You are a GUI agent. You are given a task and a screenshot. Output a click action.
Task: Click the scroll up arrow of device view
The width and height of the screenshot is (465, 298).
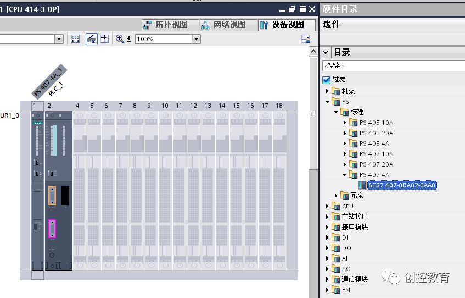[x=313, y=51]
